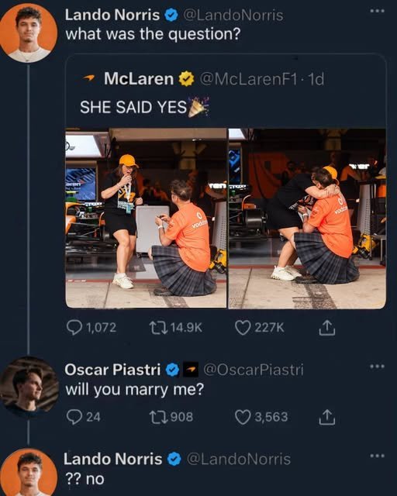The image size is (397, 496).
Task: Open Lando Norris profile picture at top
Action: point(28,33)
